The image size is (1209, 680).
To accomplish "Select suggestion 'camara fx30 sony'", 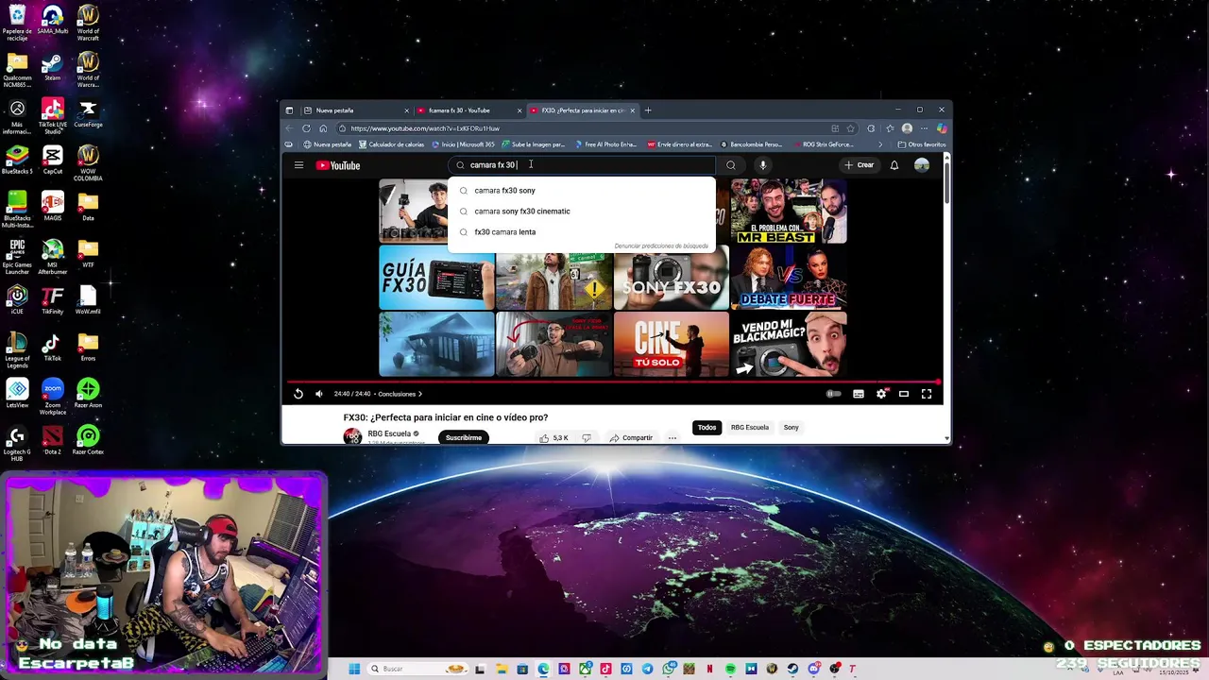I will [582, 191].
